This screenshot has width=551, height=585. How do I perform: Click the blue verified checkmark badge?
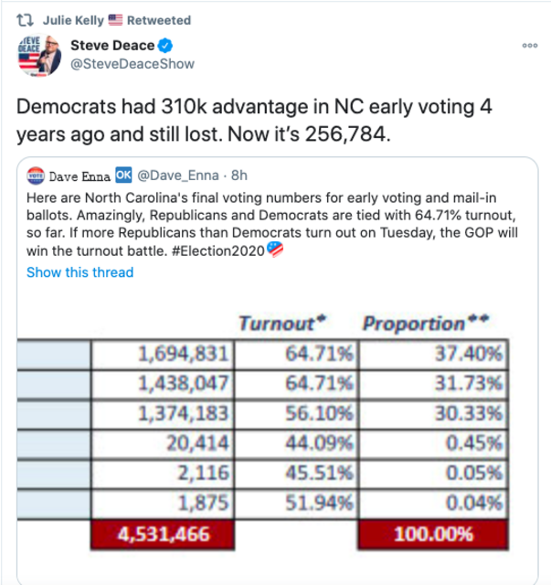[164, 46]
